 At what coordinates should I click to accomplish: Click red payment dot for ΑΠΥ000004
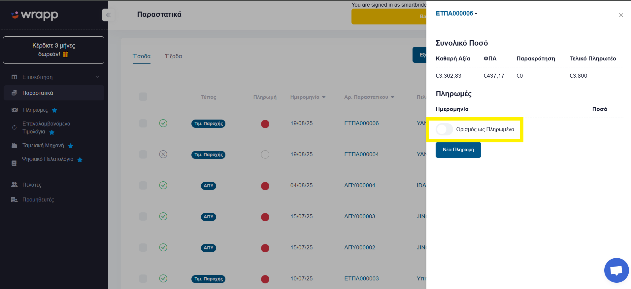pyautogui.click(x=265, y=186)
